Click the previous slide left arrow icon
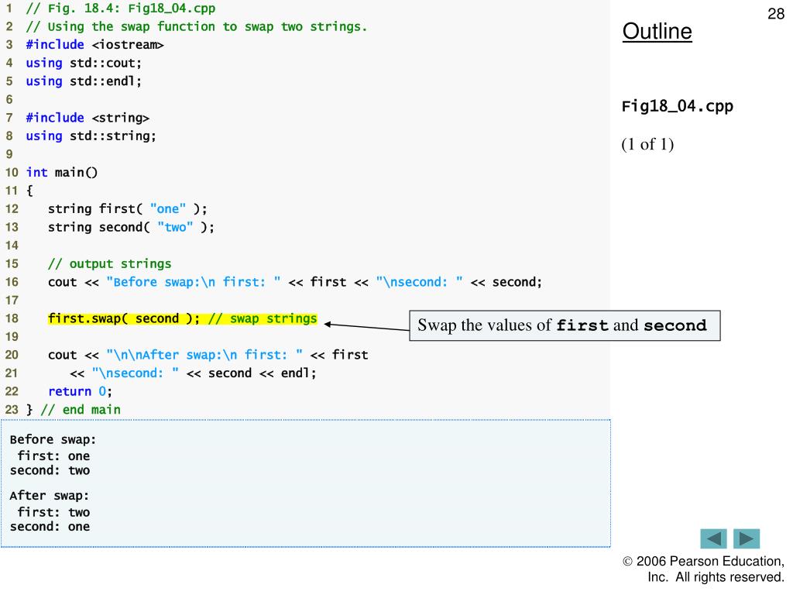 (713, 539)
